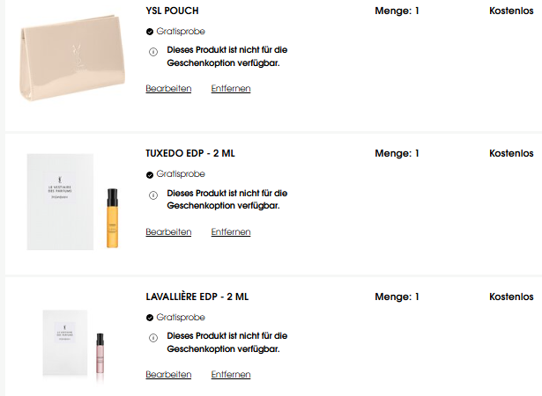Open the beige YSL pouch product image
Screen dimensions: 542x396
click(x=72, y=58)
